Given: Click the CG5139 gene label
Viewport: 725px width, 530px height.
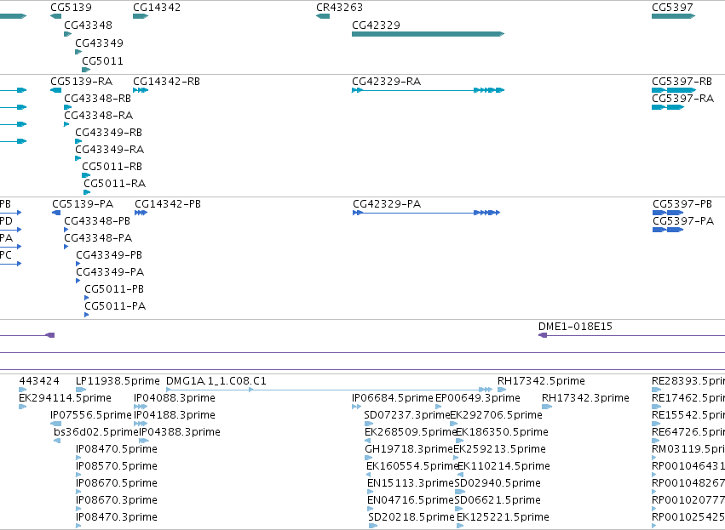Looking at the screenshot, I should pos(72,8).
